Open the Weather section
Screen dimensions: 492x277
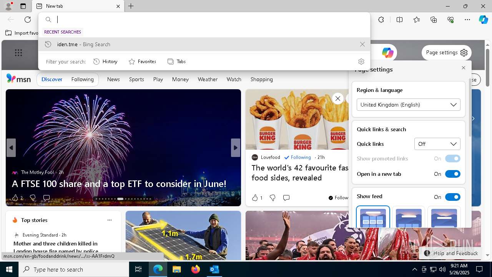coord(208,79)
